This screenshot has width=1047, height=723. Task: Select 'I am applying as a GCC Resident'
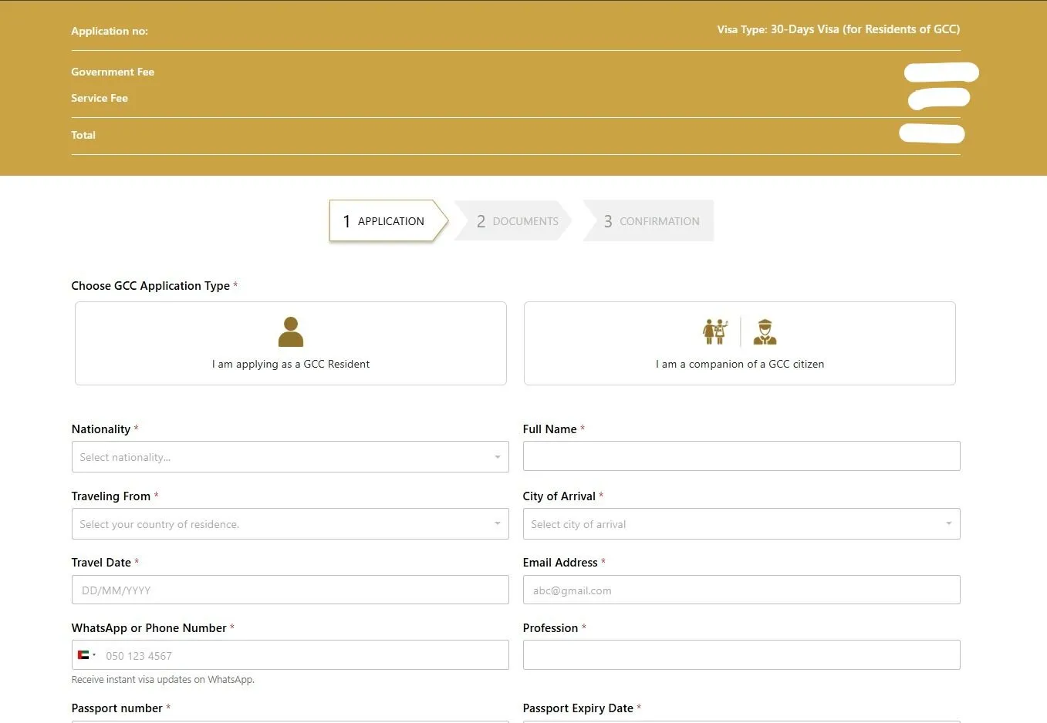click(291, 364)
